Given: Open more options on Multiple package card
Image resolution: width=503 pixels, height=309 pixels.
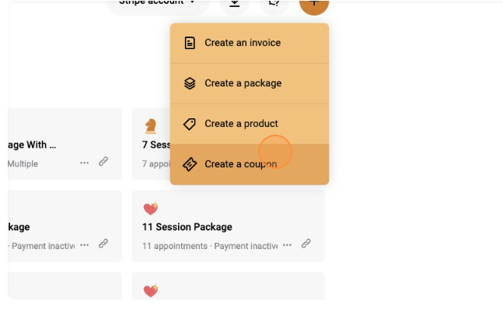Looking at the screenshot, I should tap(85, 163).
